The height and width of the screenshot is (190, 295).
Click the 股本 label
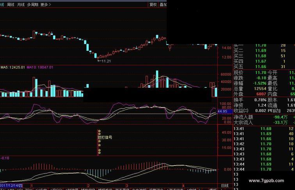point(272,100)
